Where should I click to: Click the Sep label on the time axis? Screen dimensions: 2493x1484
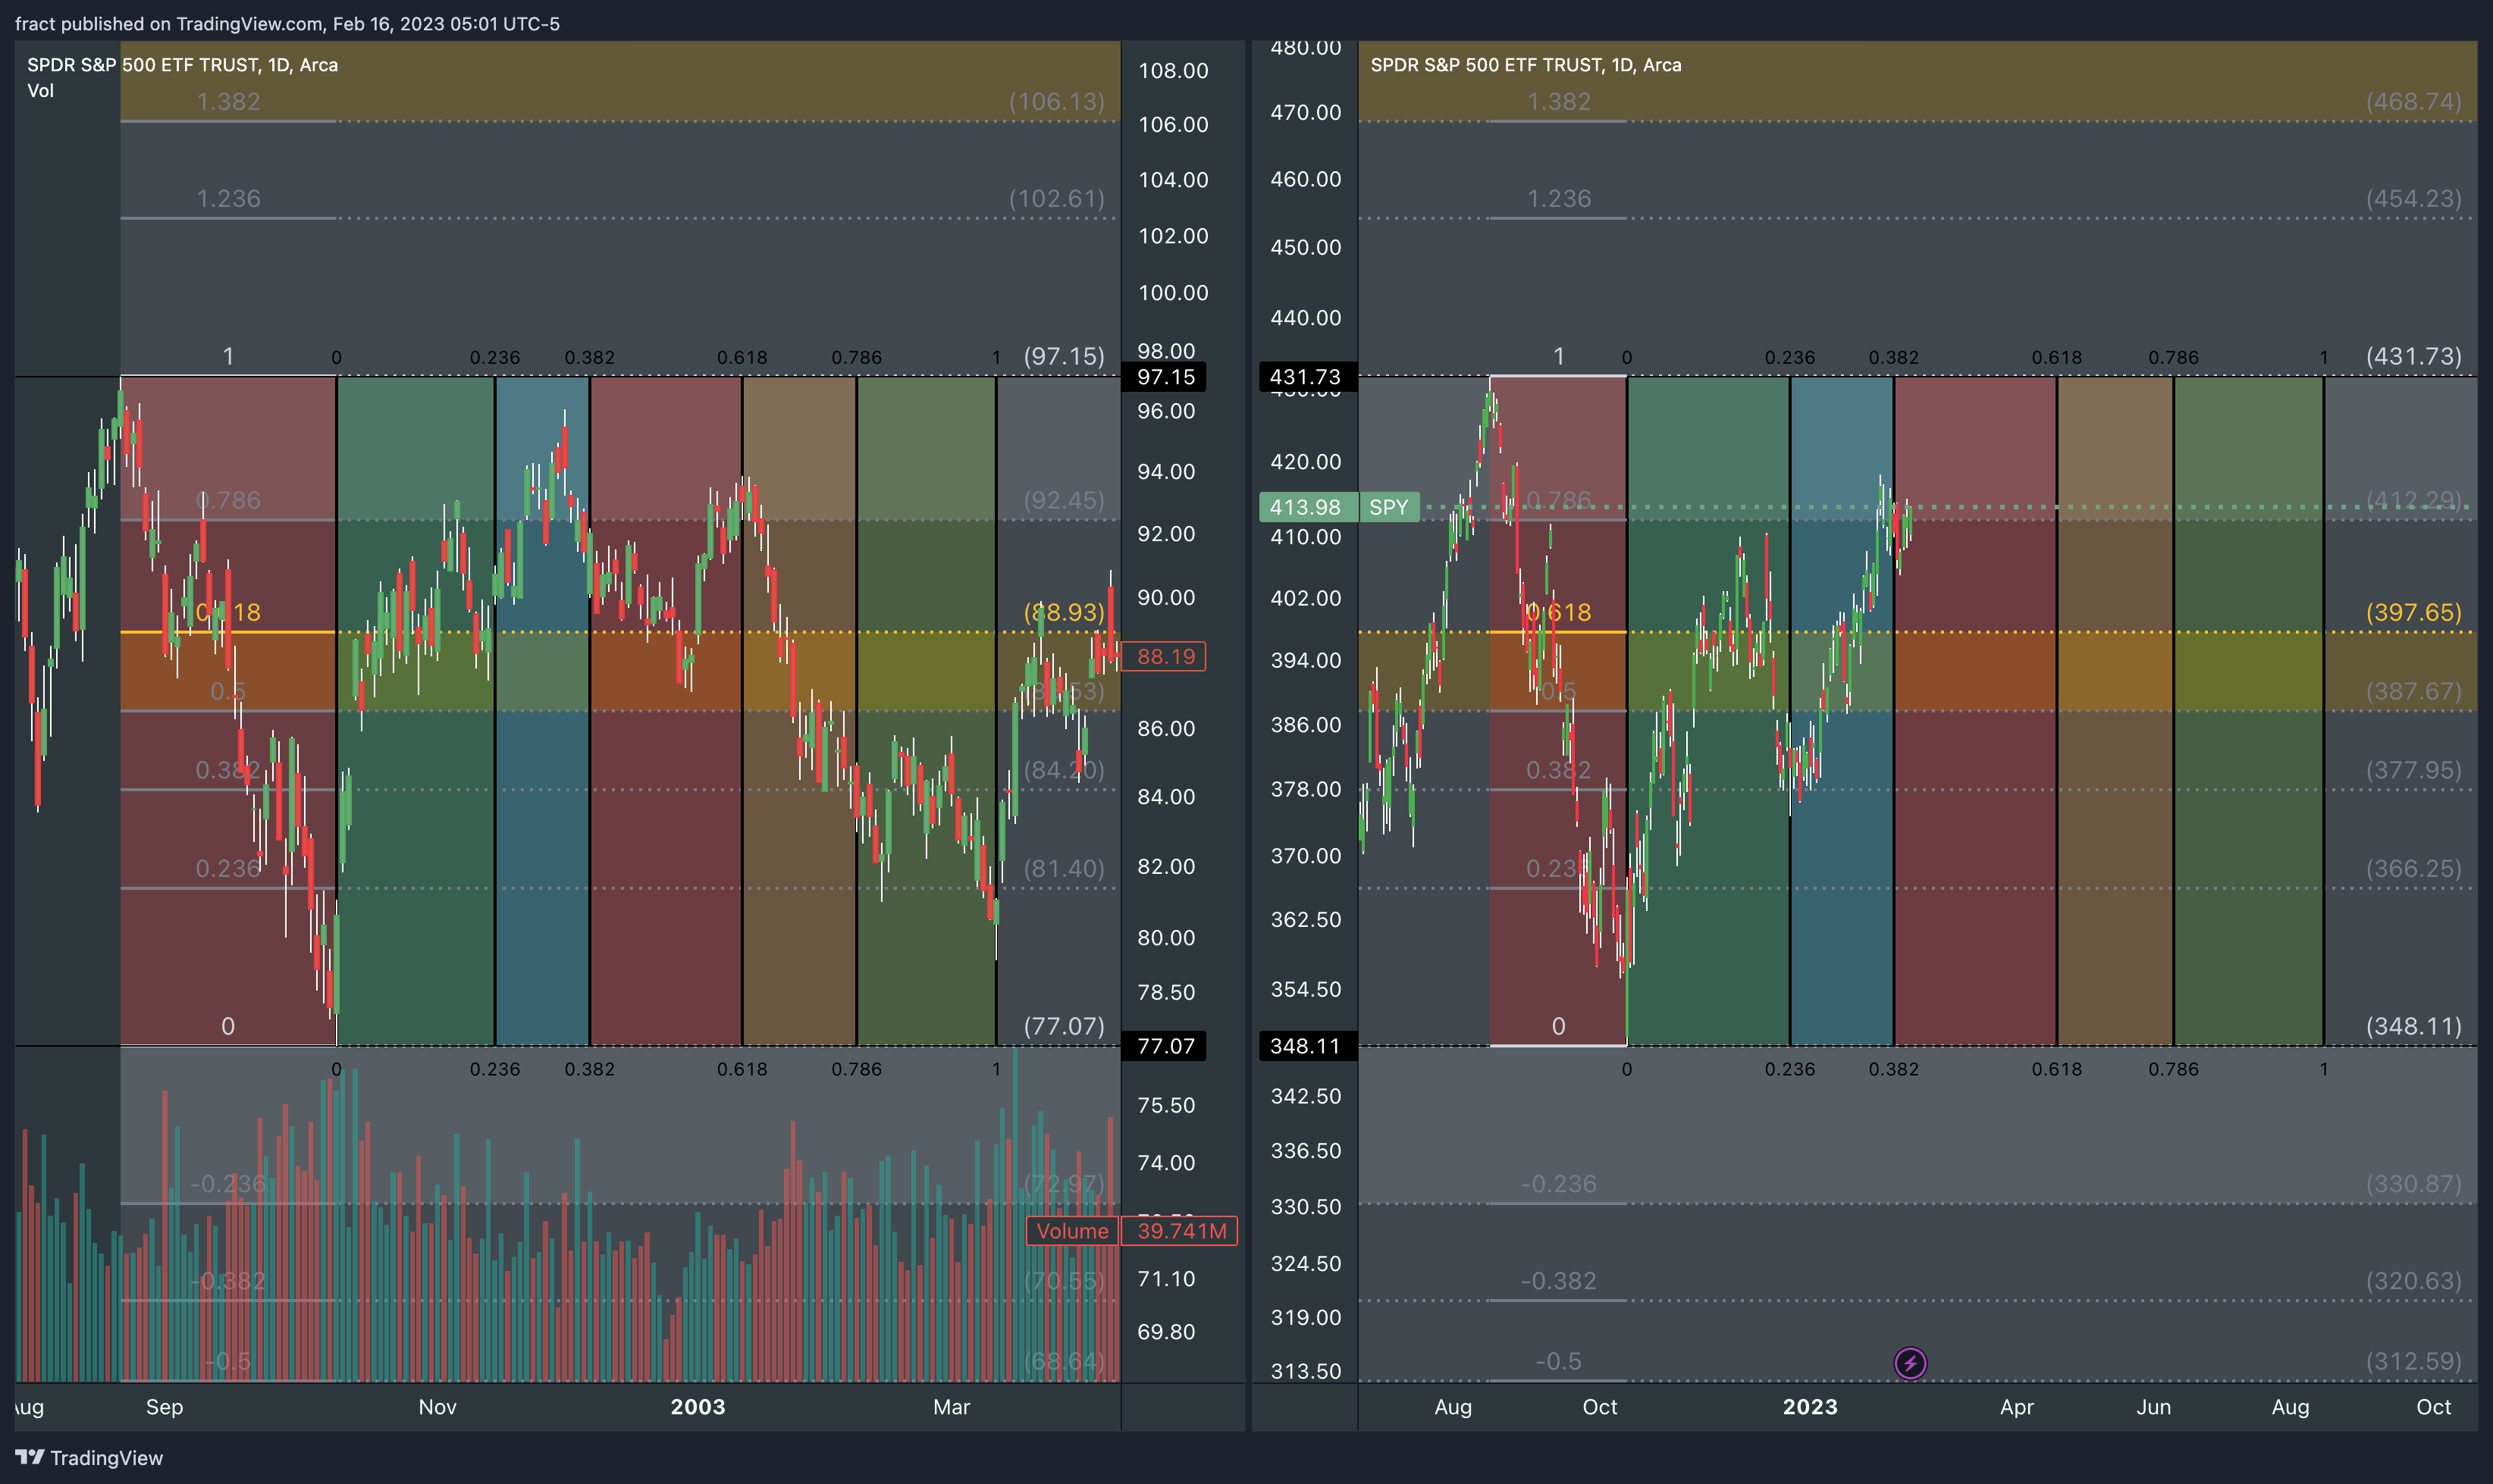pyautogui.click(x=164, y=1407)
